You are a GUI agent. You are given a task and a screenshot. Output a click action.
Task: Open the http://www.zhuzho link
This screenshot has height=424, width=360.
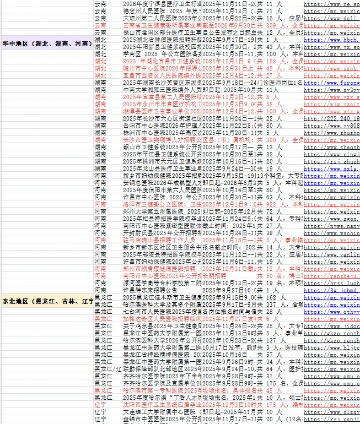click(331, 133)
